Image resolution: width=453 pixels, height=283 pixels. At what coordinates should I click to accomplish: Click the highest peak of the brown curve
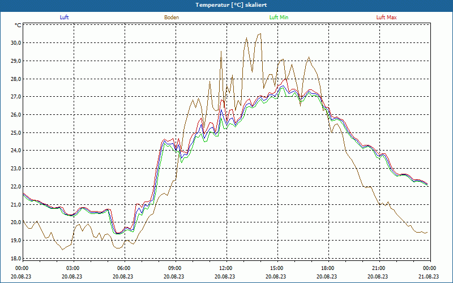coord(260,34)
